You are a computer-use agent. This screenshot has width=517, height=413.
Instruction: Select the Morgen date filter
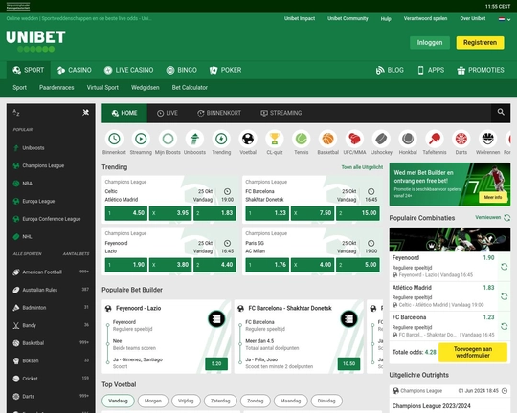click(153, 401)
